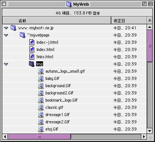This screenshot has width=155, height=142.
Task: Select the file name index.html
Action: tap(45, 49)
